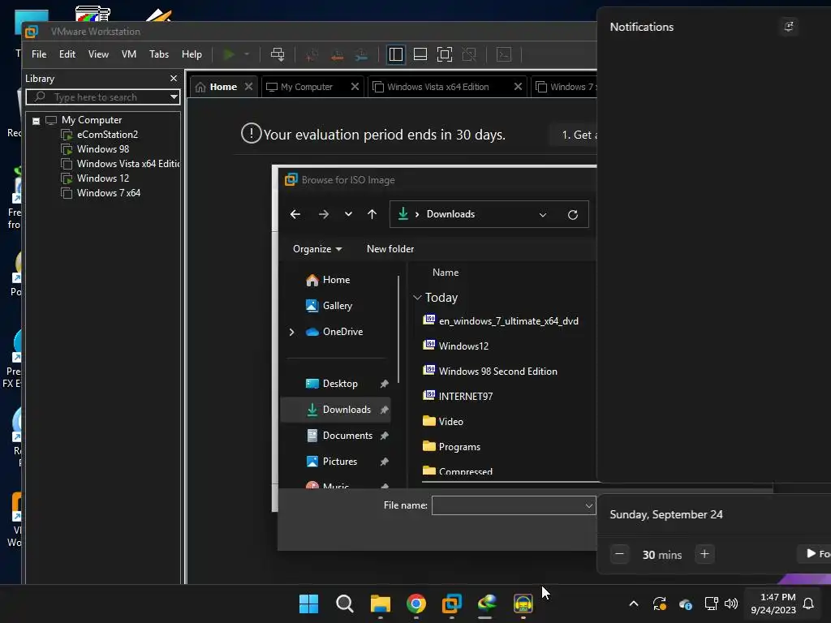
Task: Click the Revert to Snapshot toolbar icon
Action: click(x=337, y=54)
